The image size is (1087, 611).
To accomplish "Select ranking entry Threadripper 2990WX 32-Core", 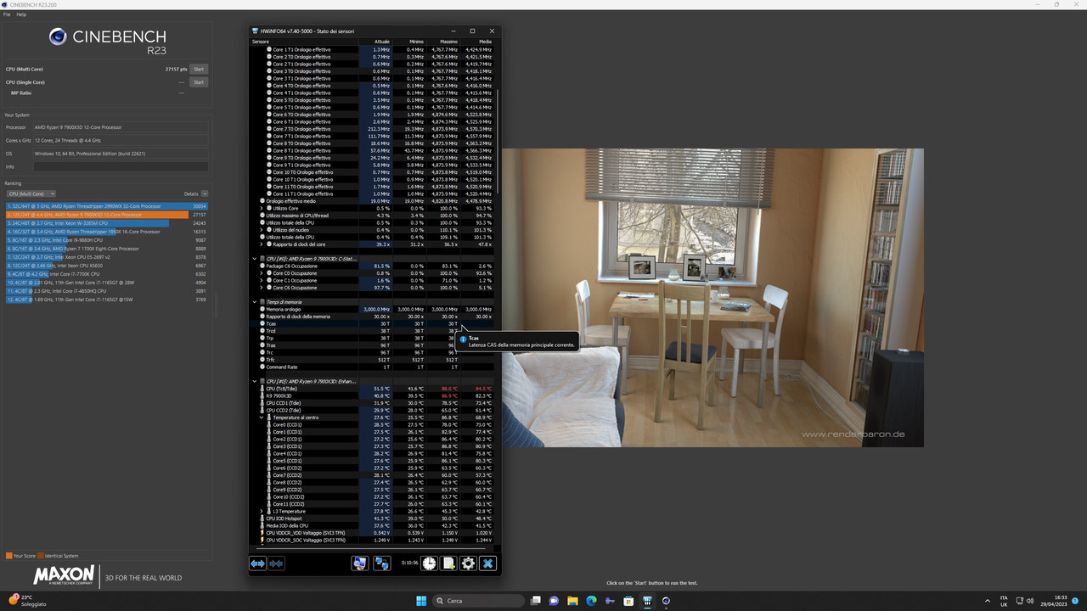I will [107, 206].
